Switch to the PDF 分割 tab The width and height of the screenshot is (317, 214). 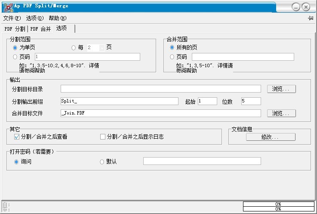point(15,29)
